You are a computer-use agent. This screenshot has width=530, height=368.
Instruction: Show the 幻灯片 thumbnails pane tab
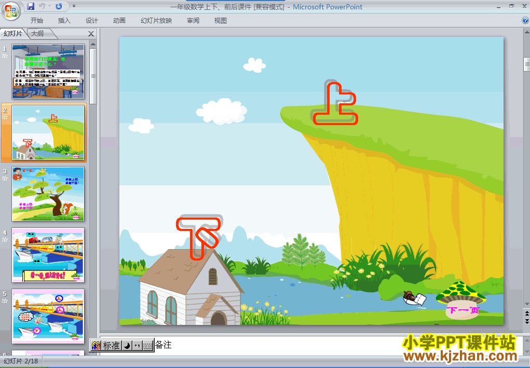(13, 33)
